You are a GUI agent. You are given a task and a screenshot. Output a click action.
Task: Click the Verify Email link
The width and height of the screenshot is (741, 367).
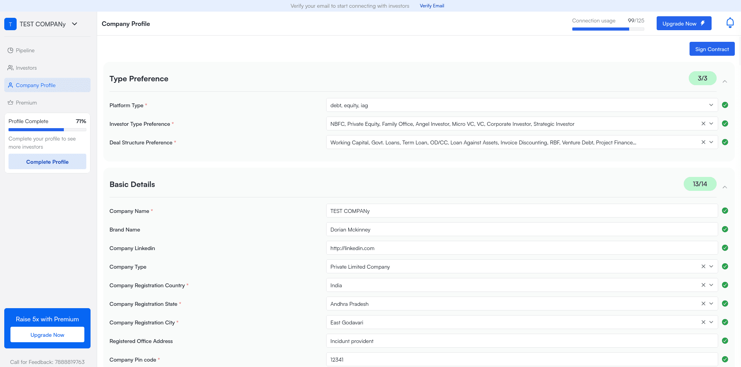pos(432,6)
